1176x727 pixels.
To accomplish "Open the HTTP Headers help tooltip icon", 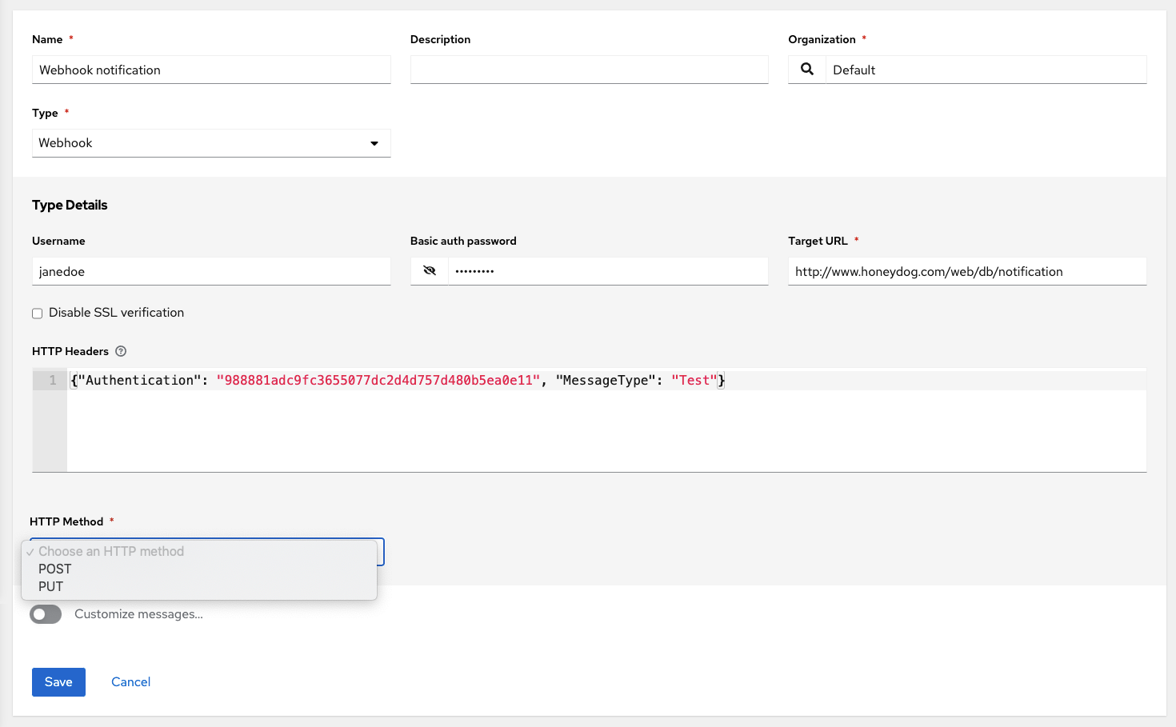I will coord(121,351).
